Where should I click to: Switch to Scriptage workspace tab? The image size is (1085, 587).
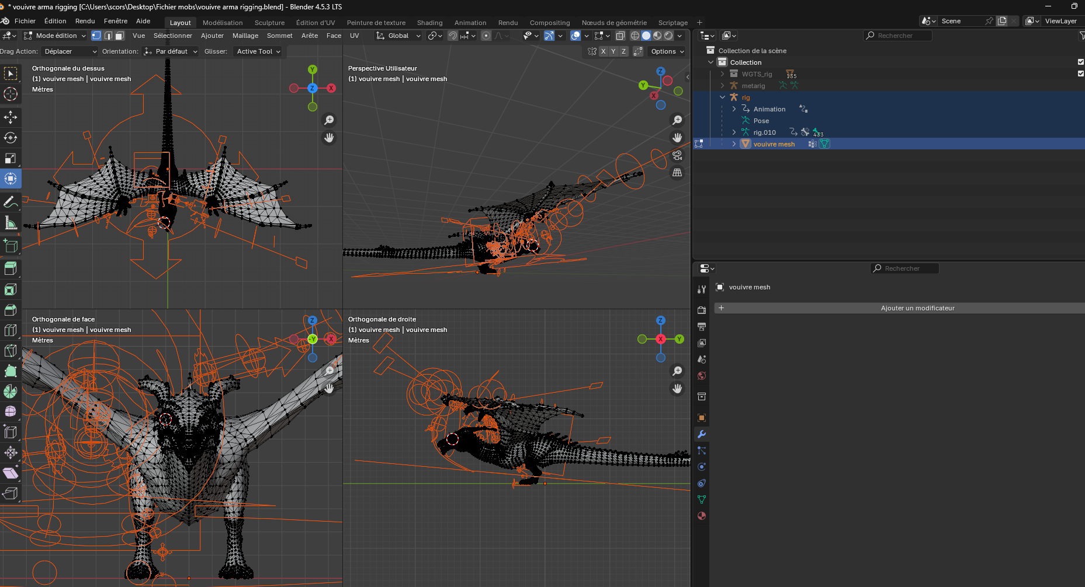673,23
